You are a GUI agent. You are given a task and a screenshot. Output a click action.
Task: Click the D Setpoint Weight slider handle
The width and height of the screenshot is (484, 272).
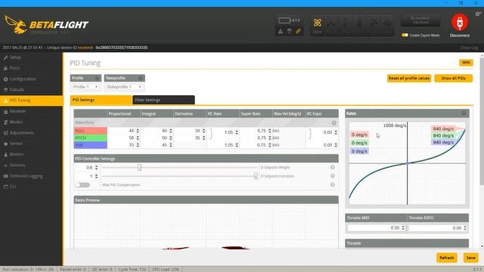point(139,167)
